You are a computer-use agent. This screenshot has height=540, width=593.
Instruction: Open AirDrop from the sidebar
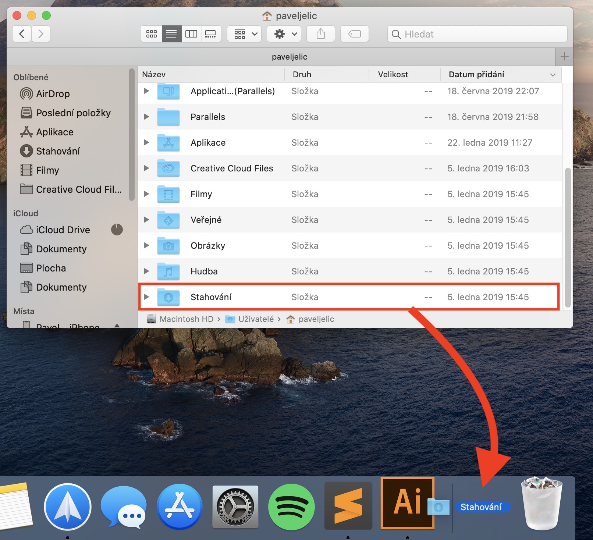[53, 94]
